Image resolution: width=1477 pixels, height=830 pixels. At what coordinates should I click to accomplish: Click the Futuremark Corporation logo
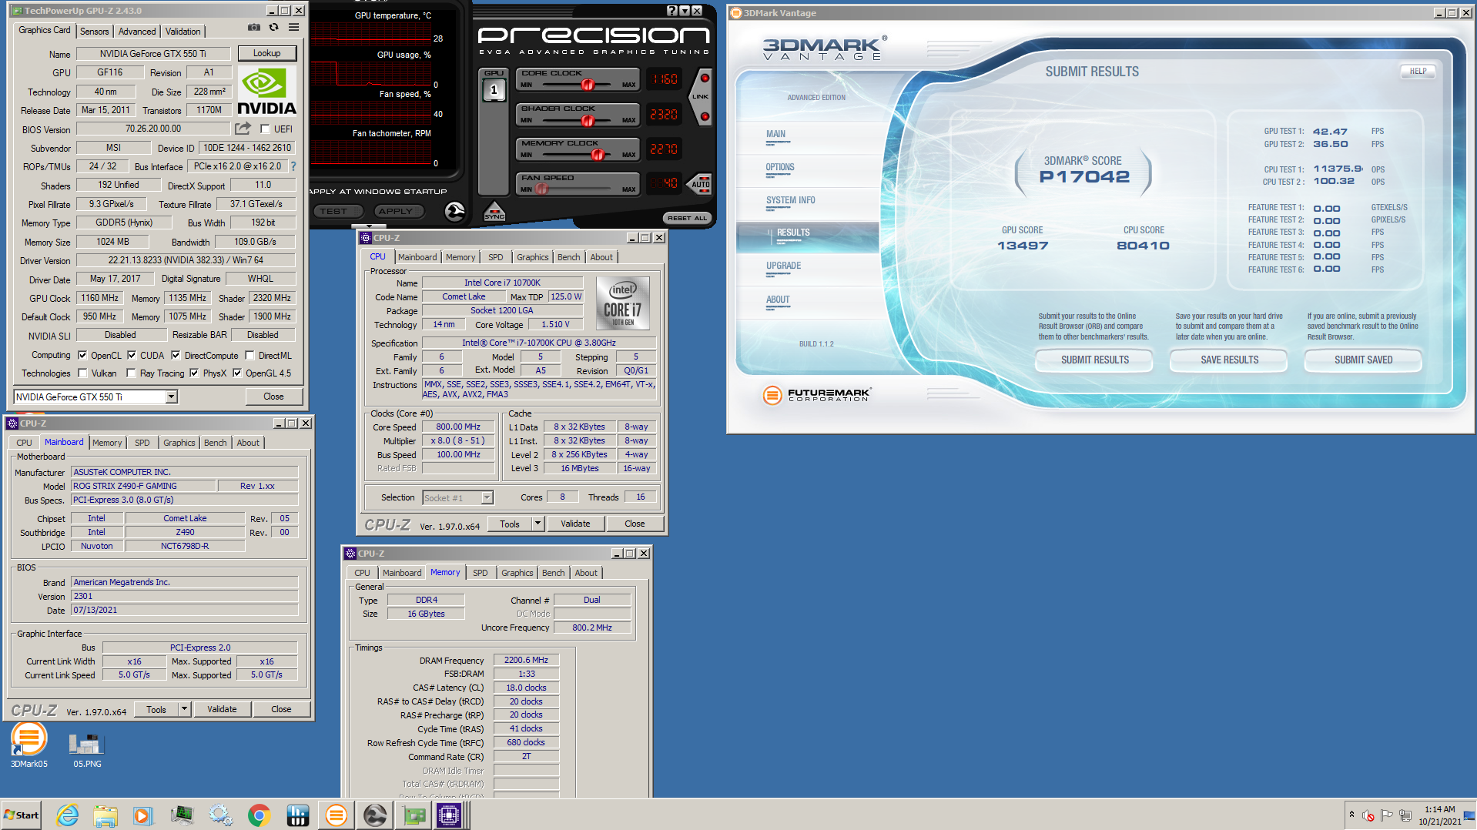pyautogui.click(x=816, y=395)
